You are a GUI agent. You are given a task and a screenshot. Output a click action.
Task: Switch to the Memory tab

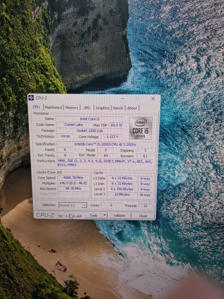pos(72,108)
